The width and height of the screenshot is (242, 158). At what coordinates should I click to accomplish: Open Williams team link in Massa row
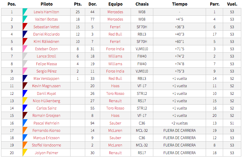(115, 64)
